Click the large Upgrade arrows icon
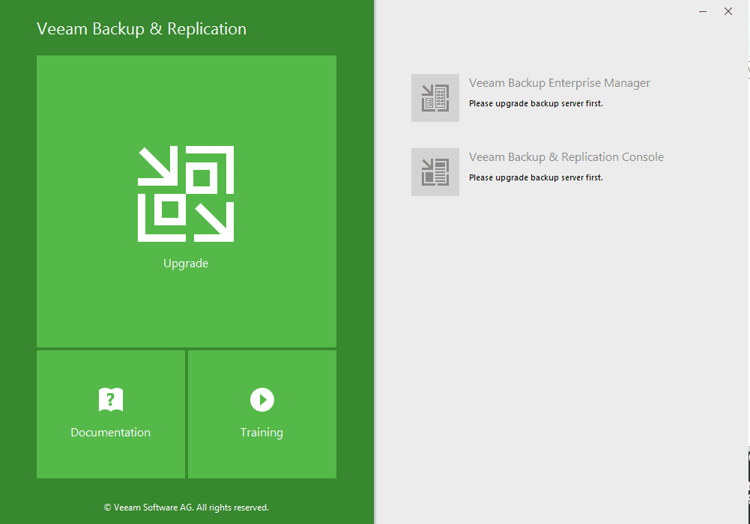 click(186, 194)
